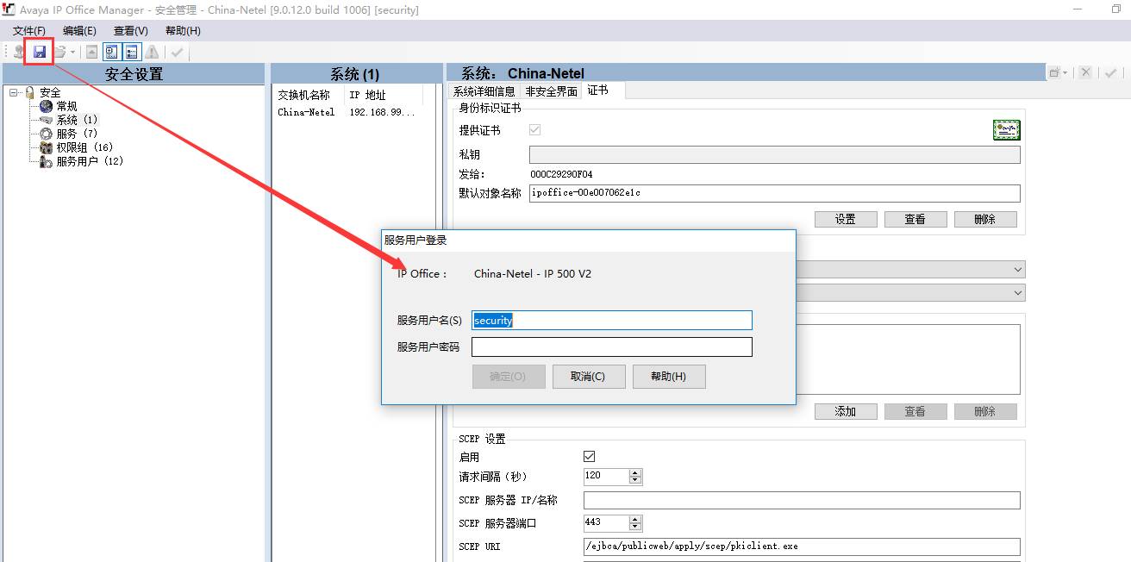Open the 查看(V) menu

point(131,31)
